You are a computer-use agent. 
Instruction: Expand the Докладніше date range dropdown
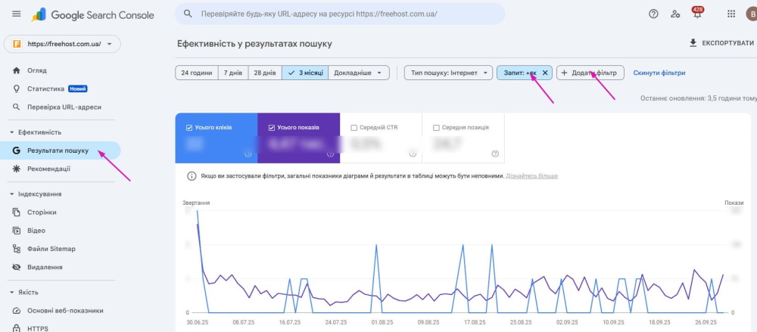pyautogui.click(x=360, y=73)
